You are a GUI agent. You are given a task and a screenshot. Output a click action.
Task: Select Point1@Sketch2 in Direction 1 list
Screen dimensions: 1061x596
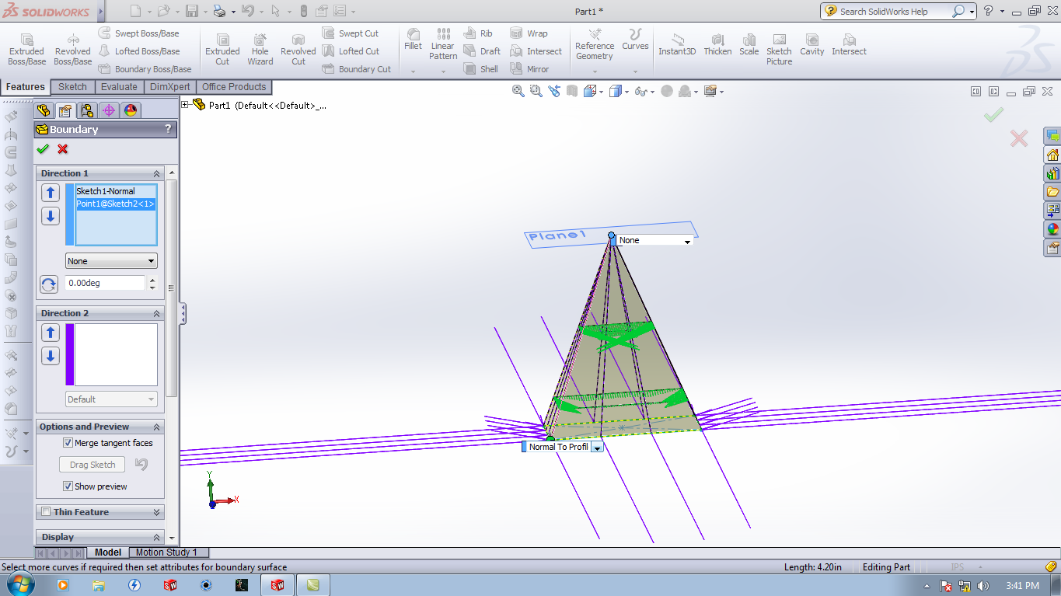pos(115,204)
